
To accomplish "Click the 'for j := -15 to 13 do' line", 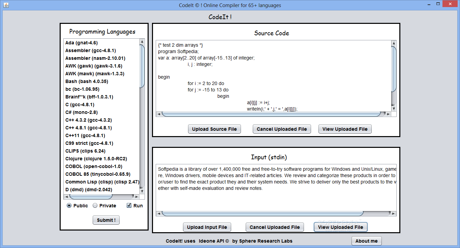I will click(208, 90).
